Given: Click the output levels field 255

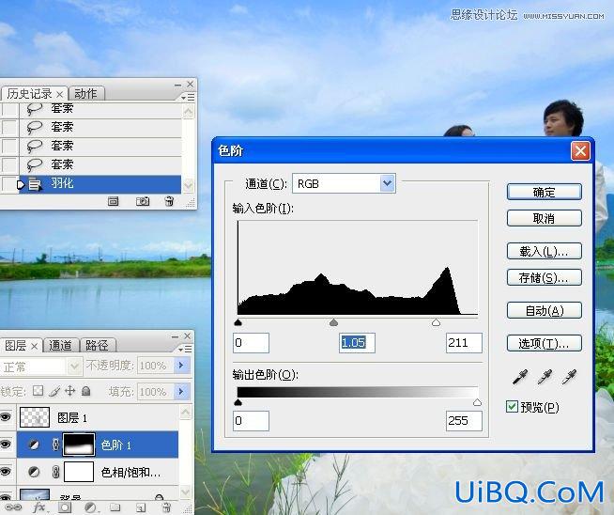Looking at the screenshot, I should (464, 421).
